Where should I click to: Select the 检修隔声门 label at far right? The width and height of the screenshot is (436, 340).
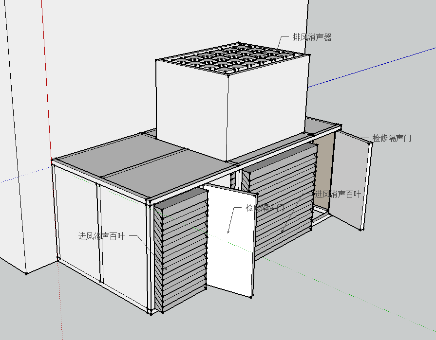pos(392,138)
